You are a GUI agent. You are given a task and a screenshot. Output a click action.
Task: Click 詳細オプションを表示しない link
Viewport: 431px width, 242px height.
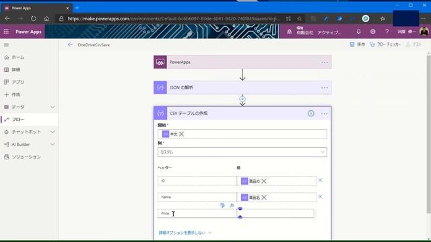[x=185, y=233]
